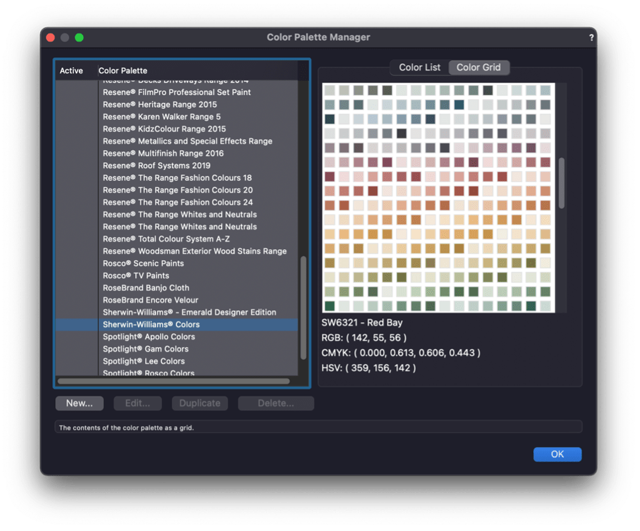Click the Edit... button
Screen dimensions: 640x531
tap(138, 403)
